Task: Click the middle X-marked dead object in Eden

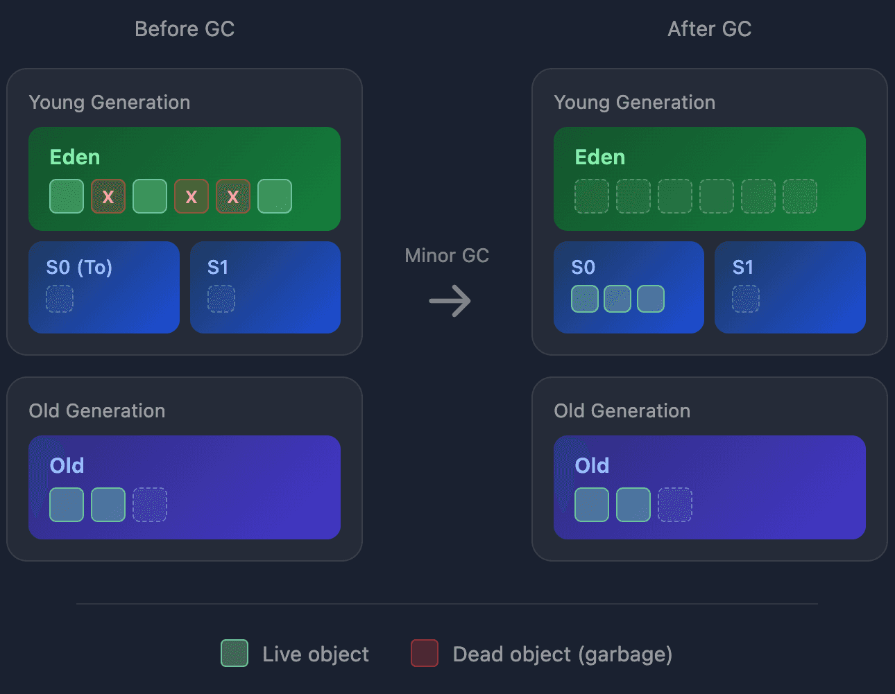Action: [x=191, y=196]
